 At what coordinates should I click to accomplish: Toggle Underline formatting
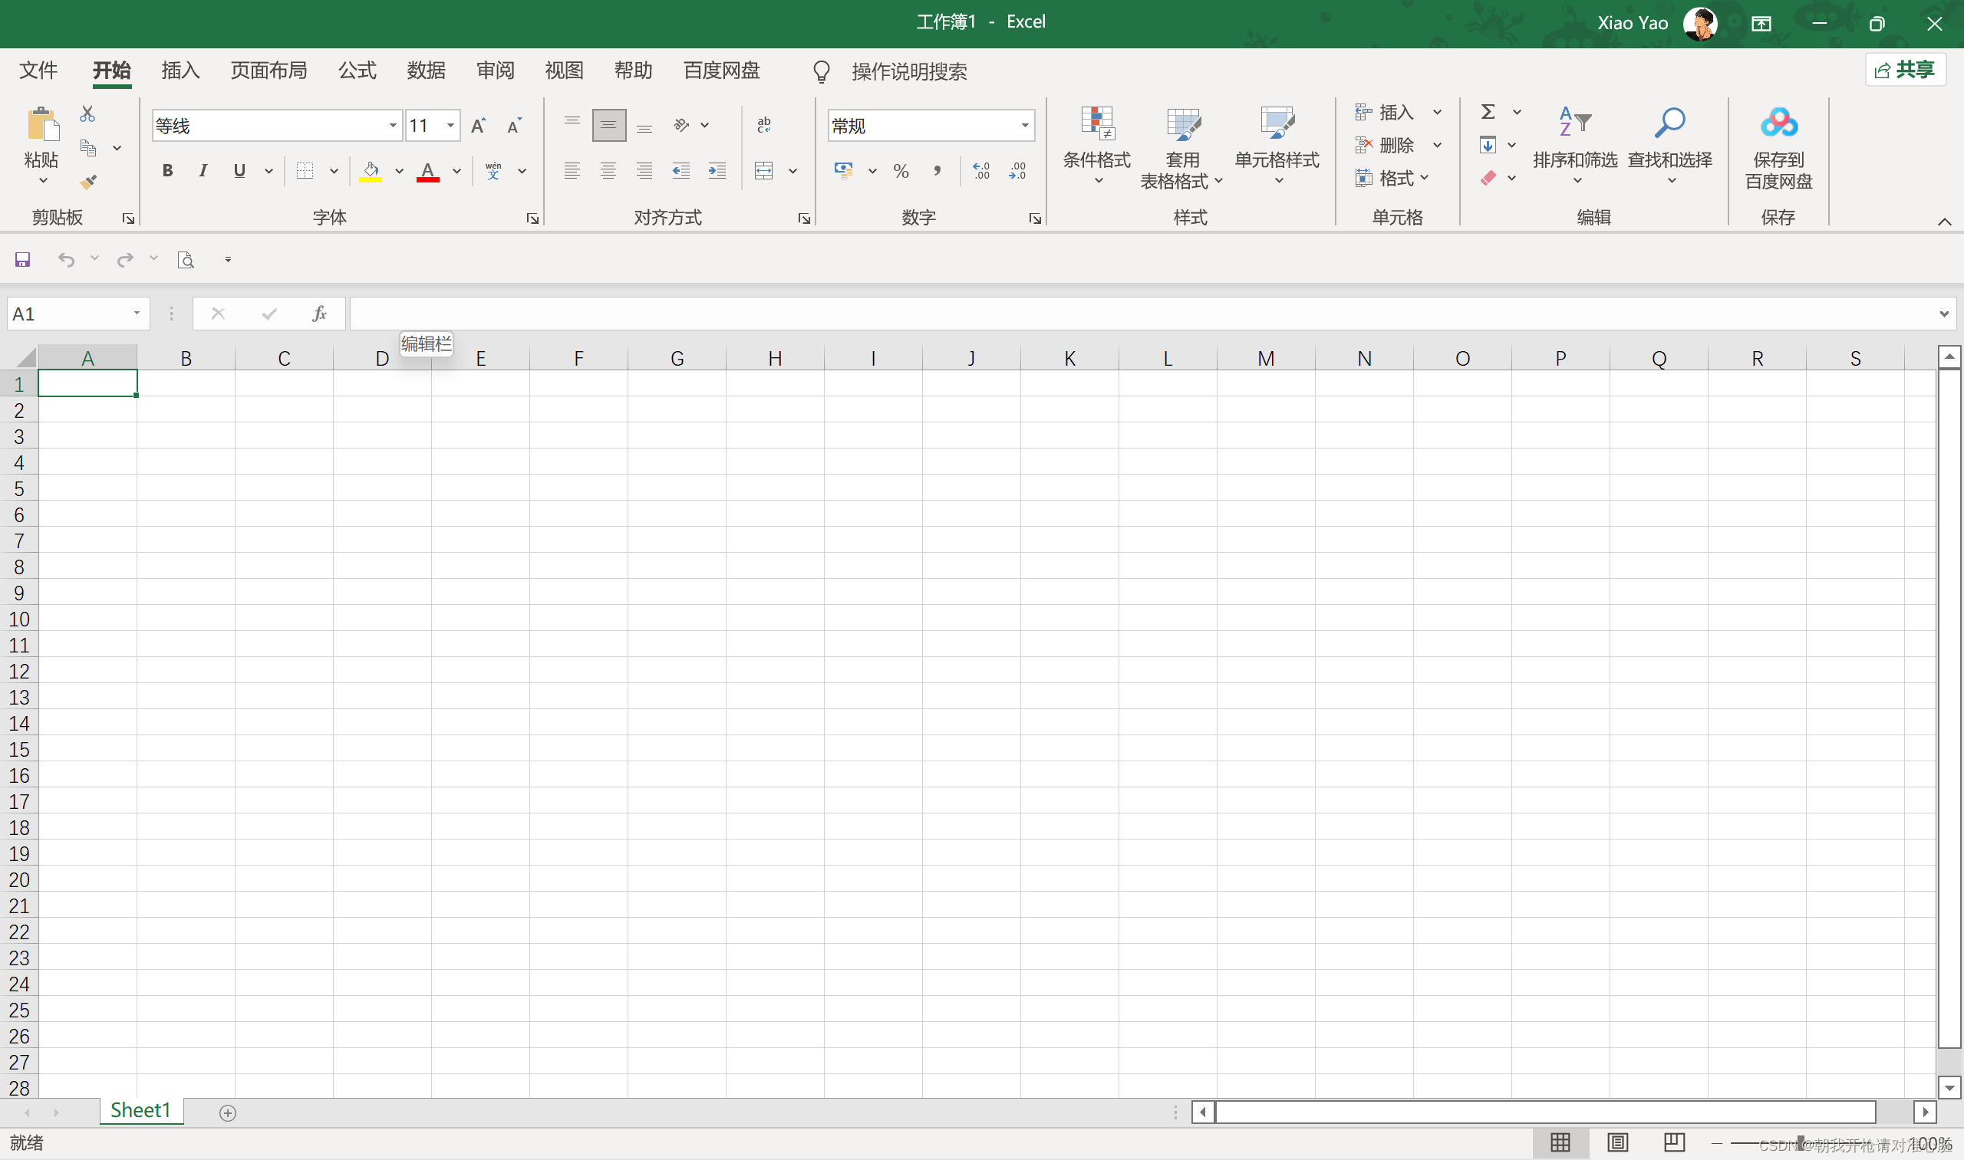click(239, 170)
